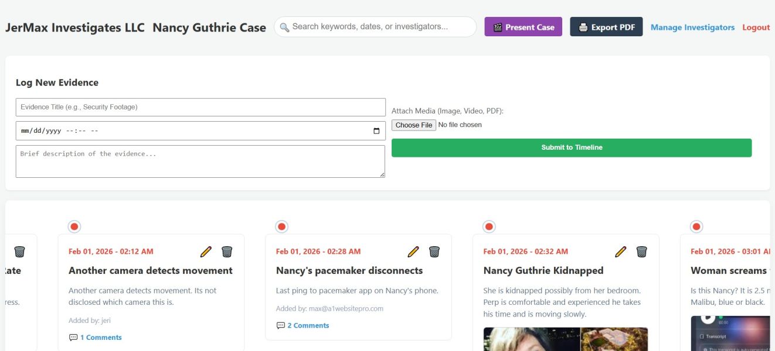Viewport: 775px width, 351px height.
Task: Click Logout
Action: coord(756,27)
